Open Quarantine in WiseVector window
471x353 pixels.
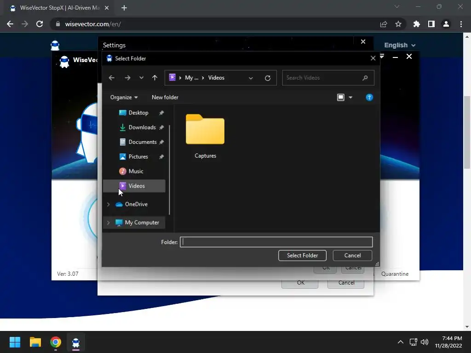coord(394,274)
